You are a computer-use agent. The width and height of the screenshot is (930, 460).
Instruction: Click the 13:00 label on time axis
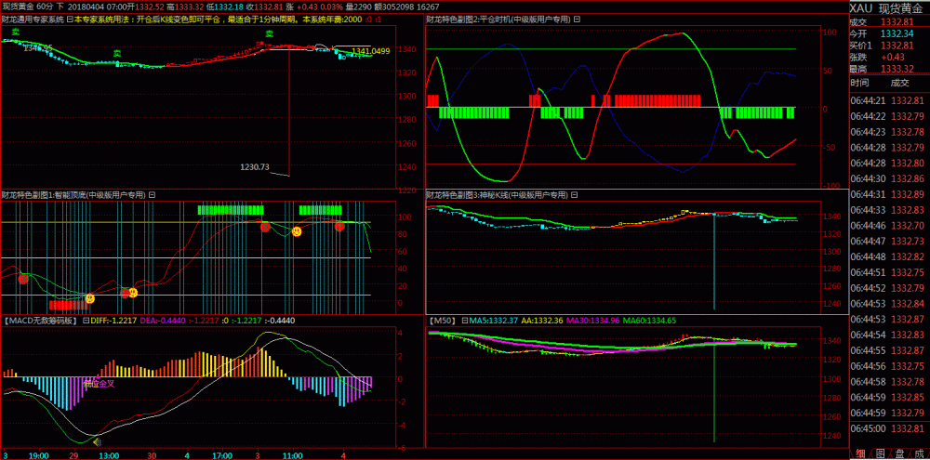pos(109,455)
